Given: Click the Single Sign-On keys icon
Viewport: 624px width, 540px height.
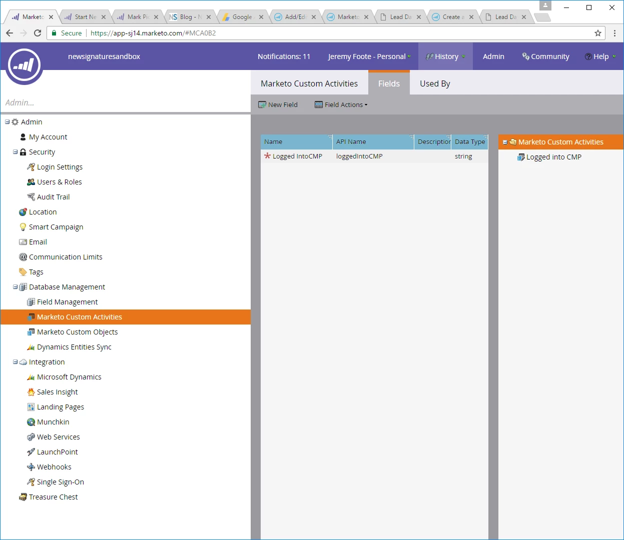Looking at the screenshot, I should (31, 482).
